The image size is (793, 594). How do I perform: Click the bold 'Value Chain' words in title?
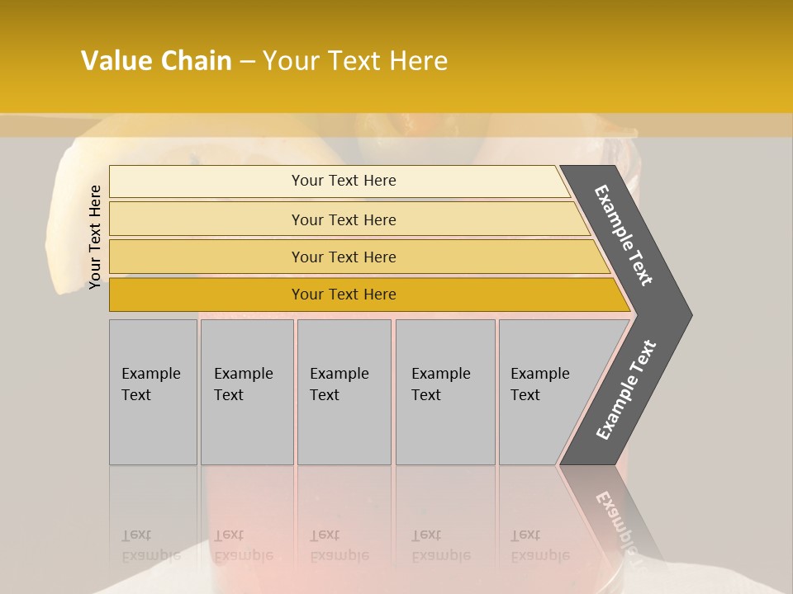(x=156, y=60)
